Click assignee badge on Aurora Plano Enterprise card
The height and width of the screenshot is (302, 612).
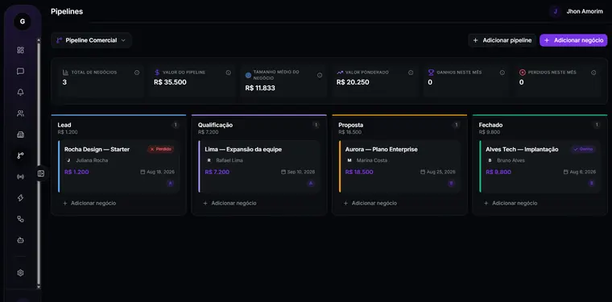451,184
